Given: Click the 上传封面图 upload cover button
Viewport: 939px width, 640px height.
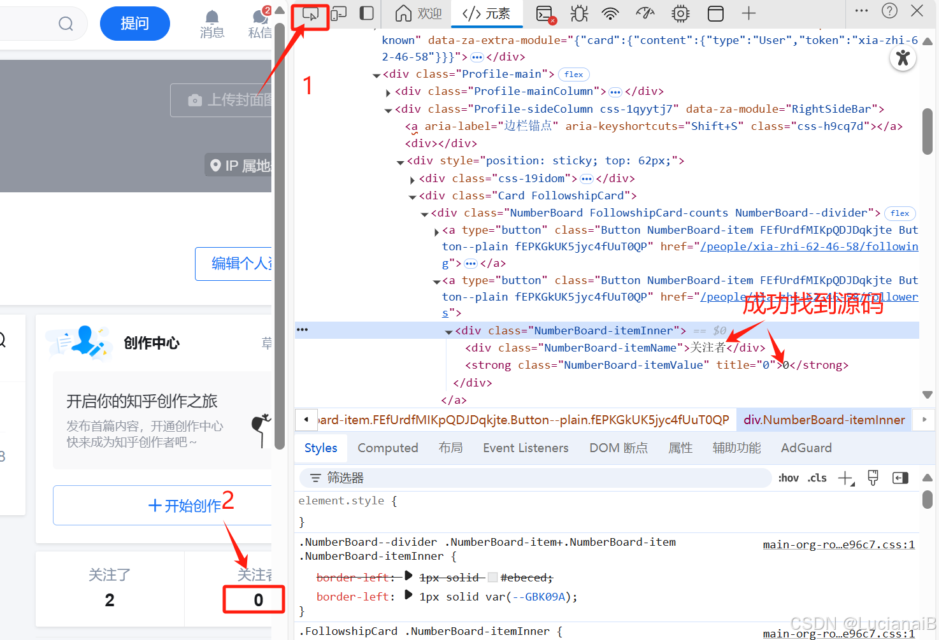Looking at the screenshot, I should pos(222,100).
